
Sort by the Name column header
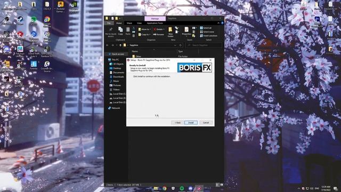point(135,51)
